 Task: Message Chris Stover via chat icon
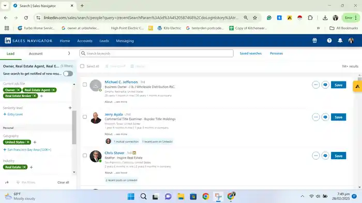point(325,156)
